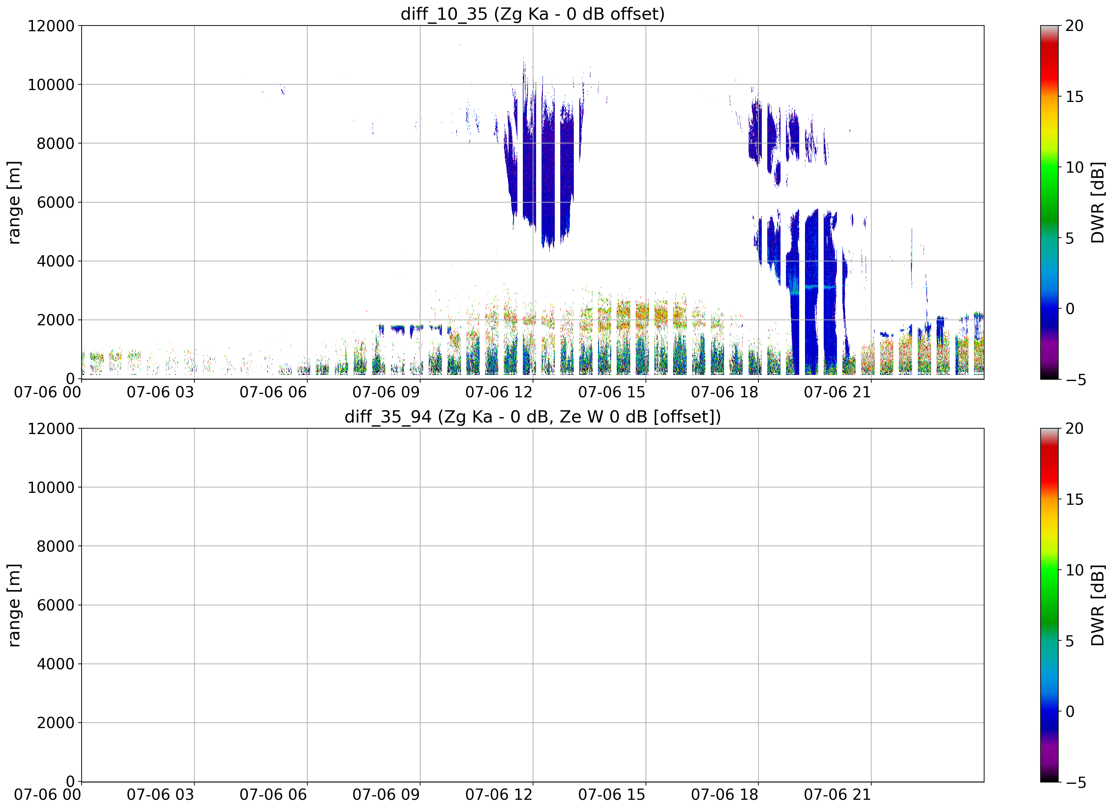Click the 07-06 03 tick under diff_10_35 plot
The height and width of the screenshot is (810, 1114).
160,392
